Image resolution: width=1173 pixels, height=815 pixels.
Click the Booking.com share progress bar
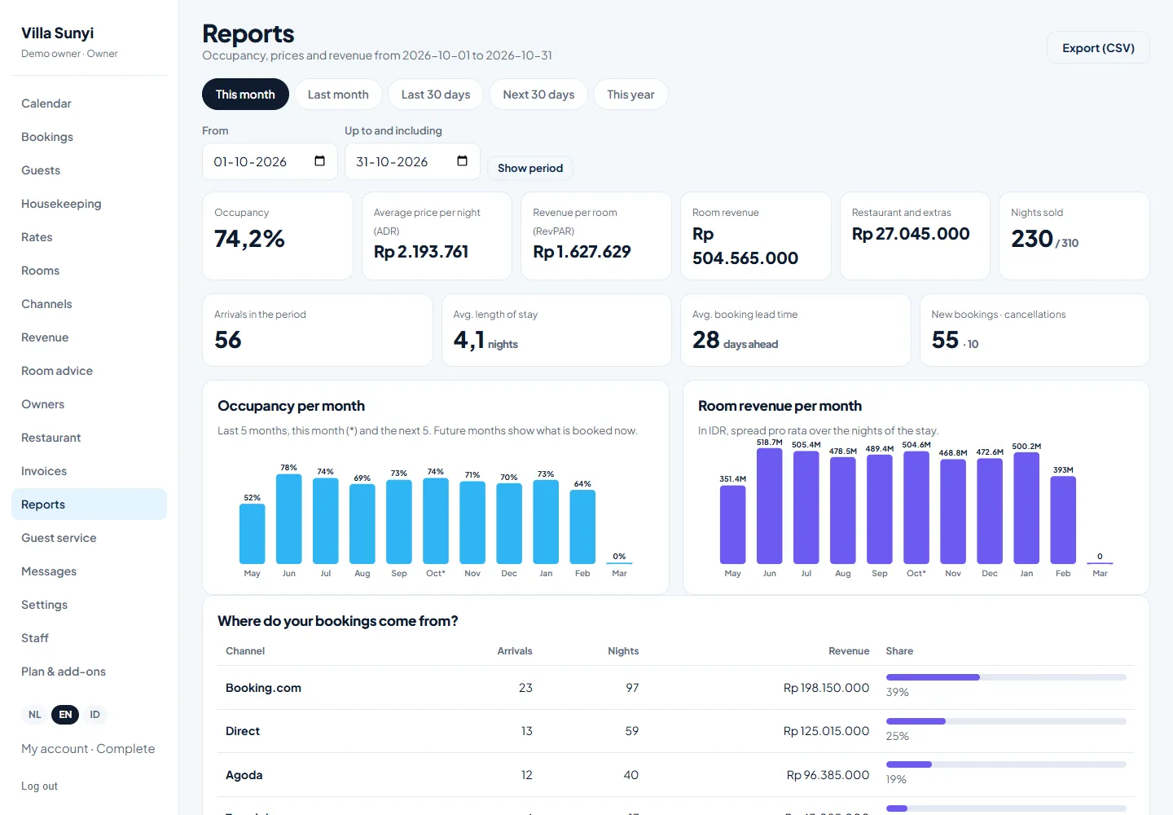click(x=1006, y=677)
